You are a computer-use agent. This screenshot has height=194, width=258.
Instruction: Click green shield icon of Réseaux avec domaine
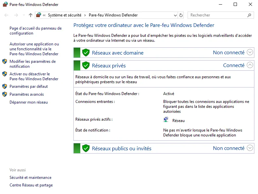pos(86,53)
